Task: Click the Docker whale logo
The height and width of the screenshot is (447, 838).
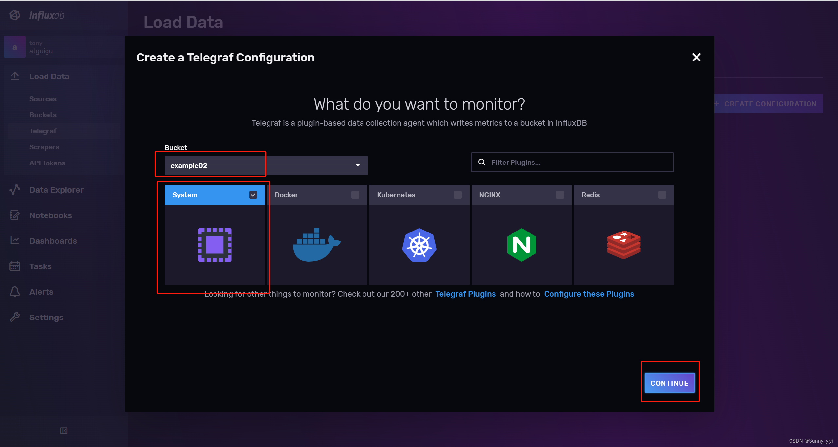Action: (317, 245)
